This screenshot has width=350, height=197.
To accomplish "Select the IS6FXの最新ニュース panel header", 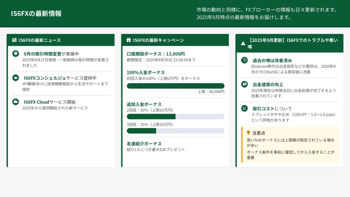I will [60, 40].
